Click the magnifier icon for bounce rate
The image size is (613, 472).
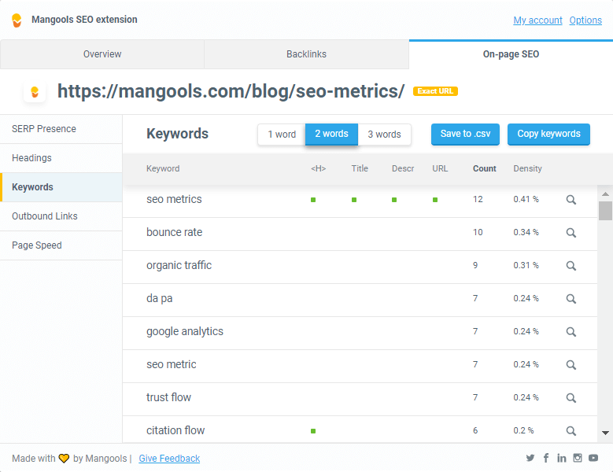(571, 233)
